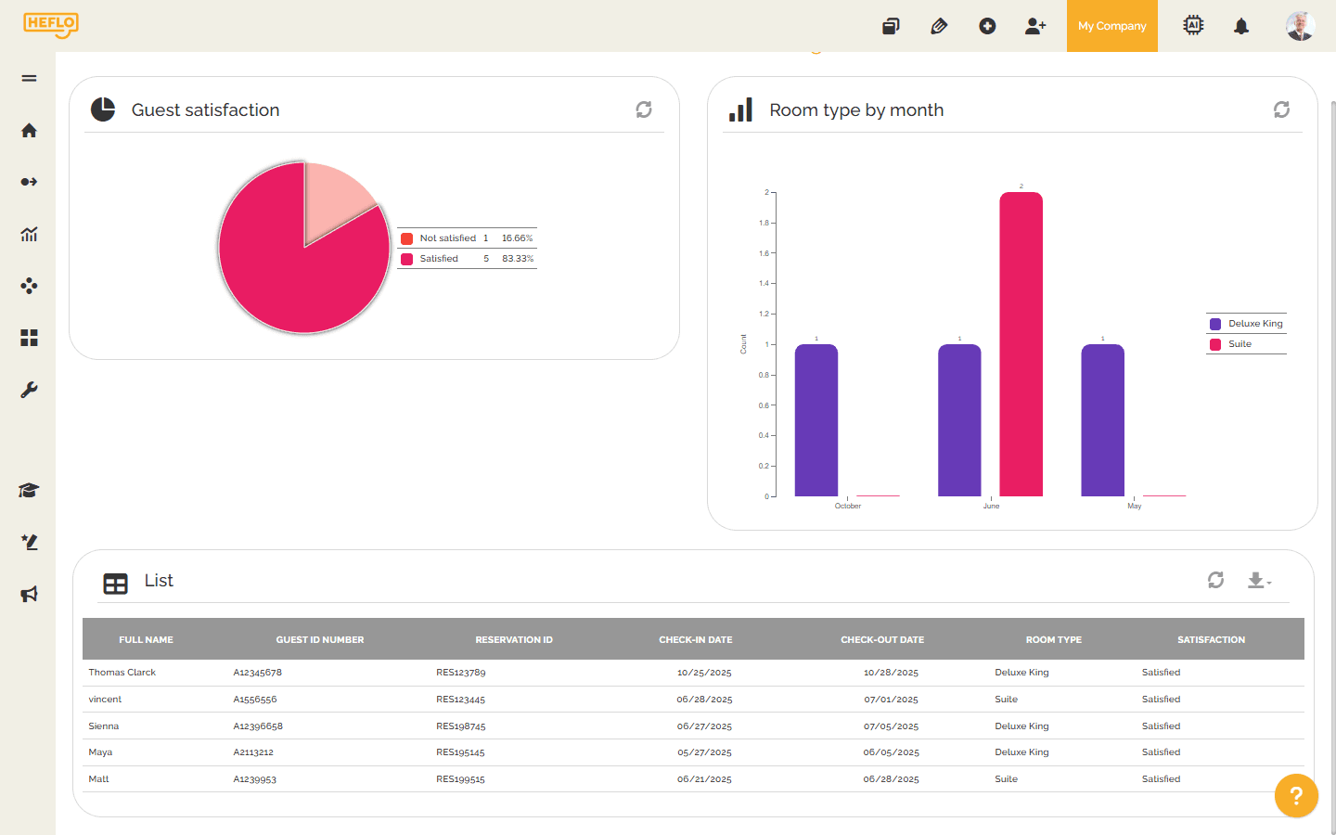The width and height of the screenshot is (1336, 835).
Task: Click the notifications bell icon
Action: (x=1242, y=26)
